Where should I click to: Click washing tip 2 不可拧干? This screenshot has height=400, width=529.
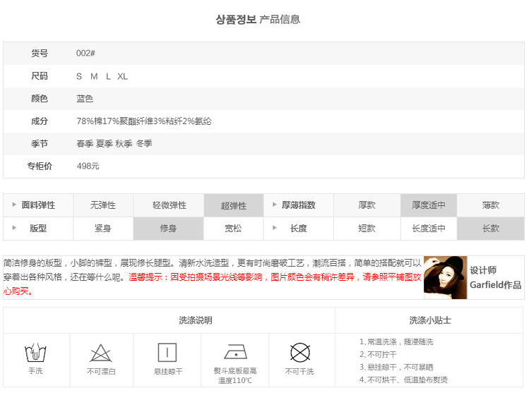pos(378,355)
